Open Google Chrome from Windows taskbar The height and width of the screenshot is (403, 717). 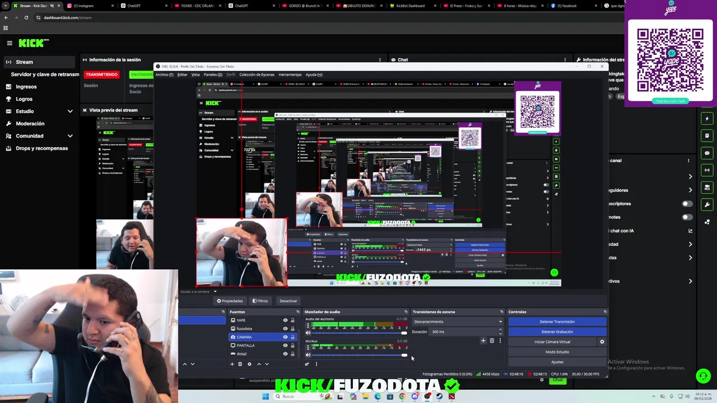tap(402, 396)
